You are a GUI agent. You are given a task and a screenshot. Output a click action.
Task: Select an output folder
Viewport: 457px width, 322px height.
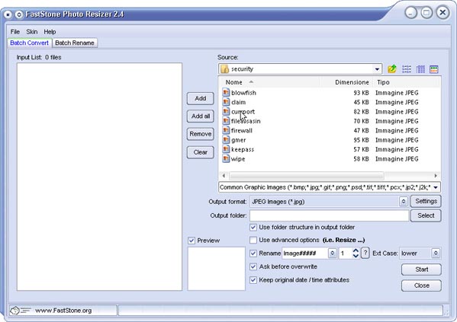(426, 215)
